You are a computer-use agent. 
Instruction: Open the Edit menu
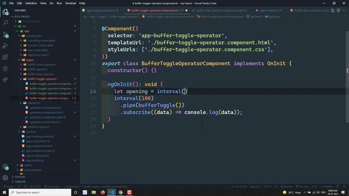coord(20,3)
